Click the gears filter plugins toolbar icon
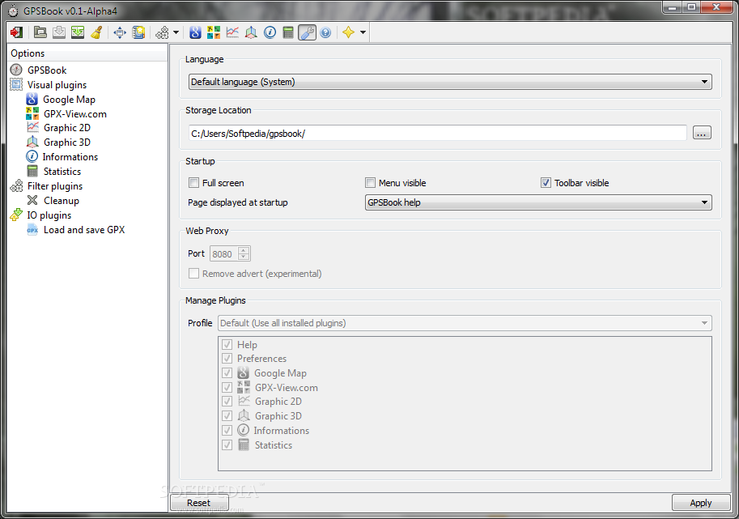The width and height of the screenshot is (739, 519). (162, 32)
